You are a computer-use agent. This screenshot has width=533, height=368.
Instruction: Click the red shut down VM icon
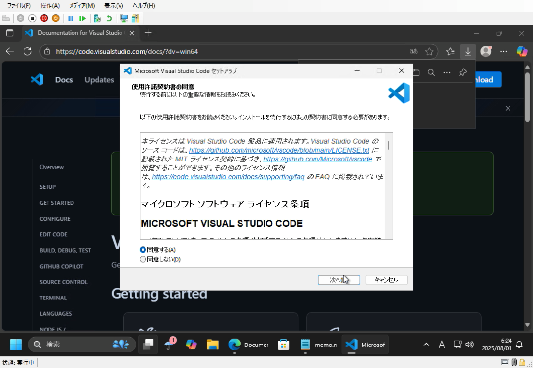(44, 18)
